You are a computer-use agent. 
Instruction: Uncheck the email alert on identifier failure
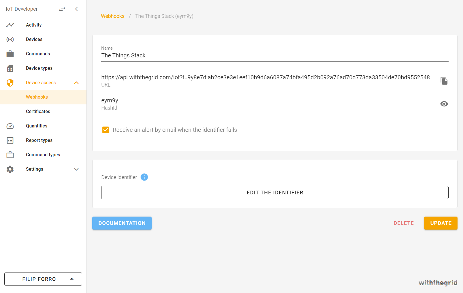[x=106, y=130]
